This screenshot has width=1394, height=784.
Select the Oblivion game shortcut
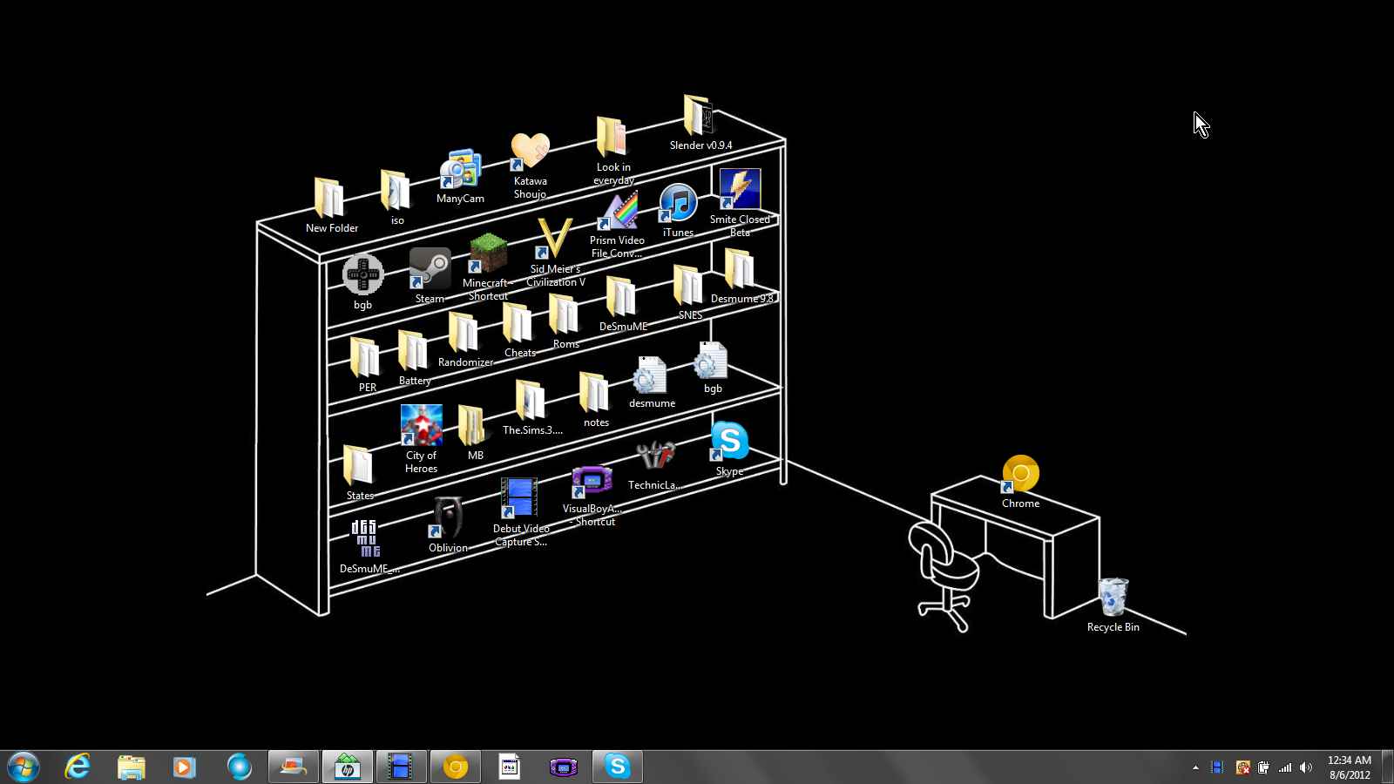pyautogui.click(x=448, y=517)
